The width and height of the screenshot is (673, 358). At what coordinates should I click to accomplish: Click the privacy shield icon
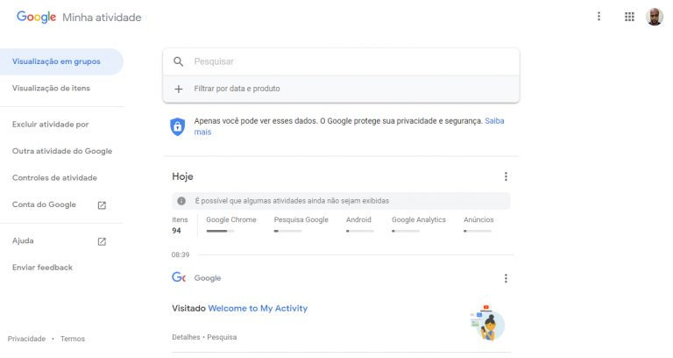[x=177, y=126]
